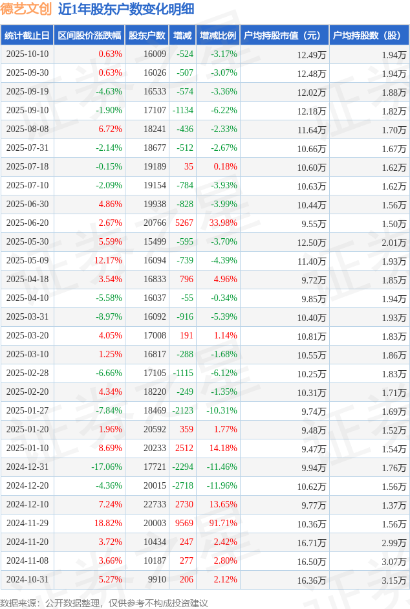Image resolution: width=410 pixels, height=609 pixels.
Task: Click the 增减 column header
Action: pos(182,36)
